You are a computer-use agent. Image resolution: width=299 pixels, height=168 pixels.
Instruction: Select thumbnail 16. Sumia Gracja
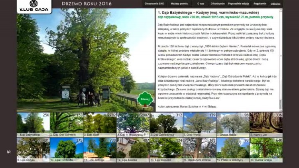tap(266, 150)
